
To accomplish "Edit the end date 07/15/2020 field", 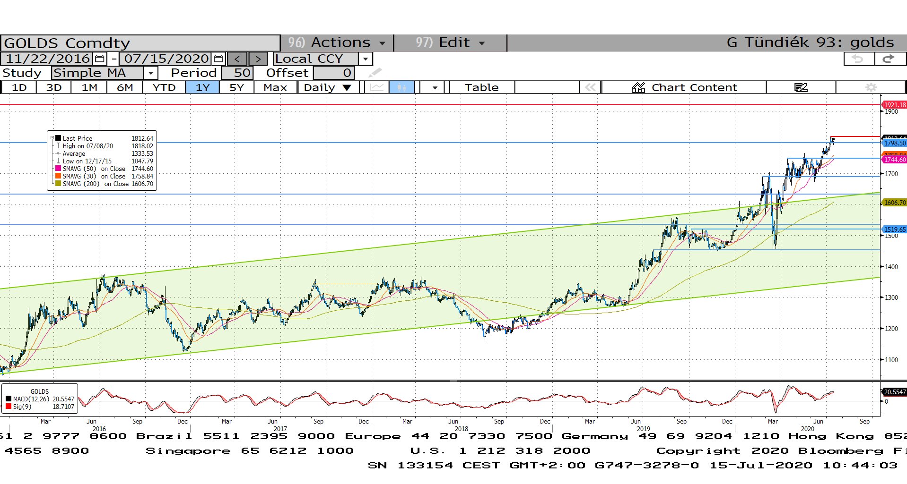I will (166, 59).
